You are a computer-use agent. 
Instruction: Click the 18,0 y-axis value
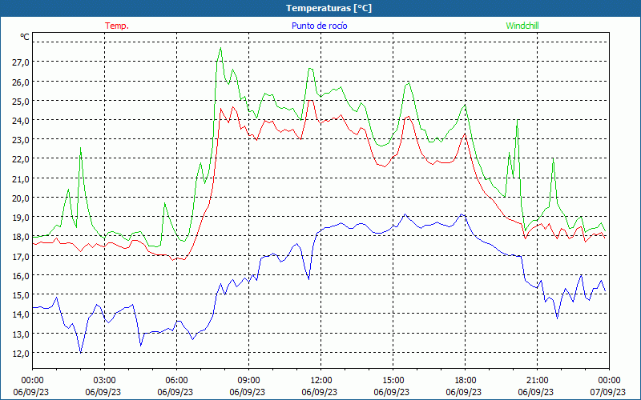coord(21,237)
